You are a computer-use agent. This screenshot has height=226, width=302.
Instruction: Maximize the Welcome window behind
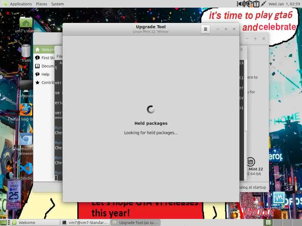[255, 39]
